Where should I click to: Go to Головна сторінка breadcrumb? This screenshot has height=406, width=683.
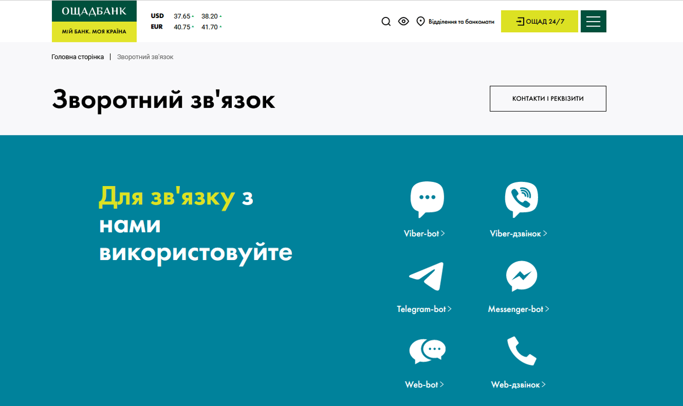pyautogui.click(x=78, y=57)
